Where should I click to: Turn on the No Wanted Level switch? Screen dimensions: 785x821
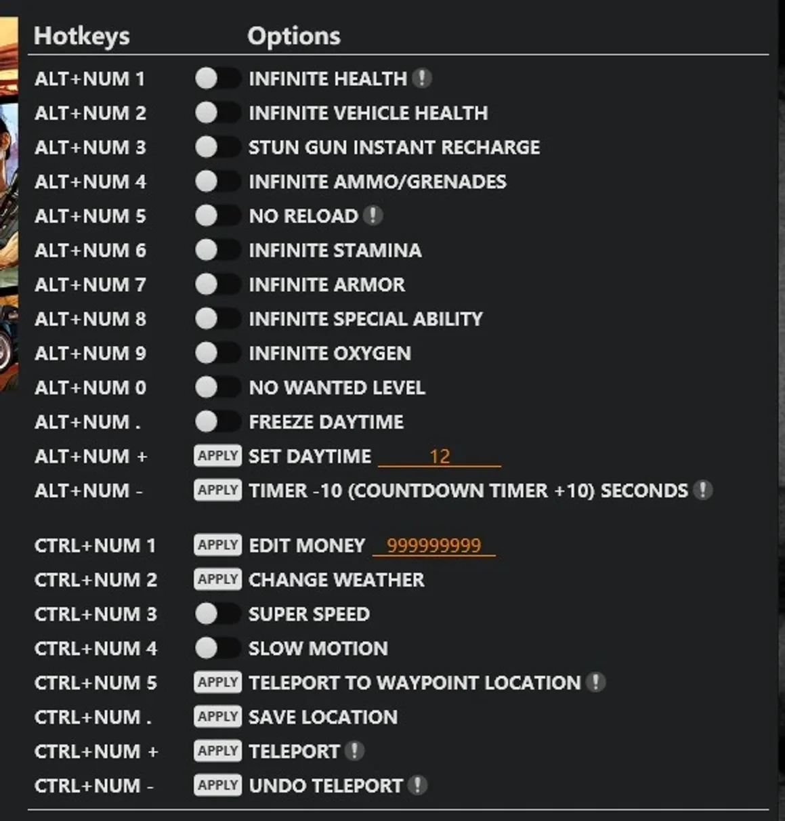pyautogui.click(x=217, y=387)
